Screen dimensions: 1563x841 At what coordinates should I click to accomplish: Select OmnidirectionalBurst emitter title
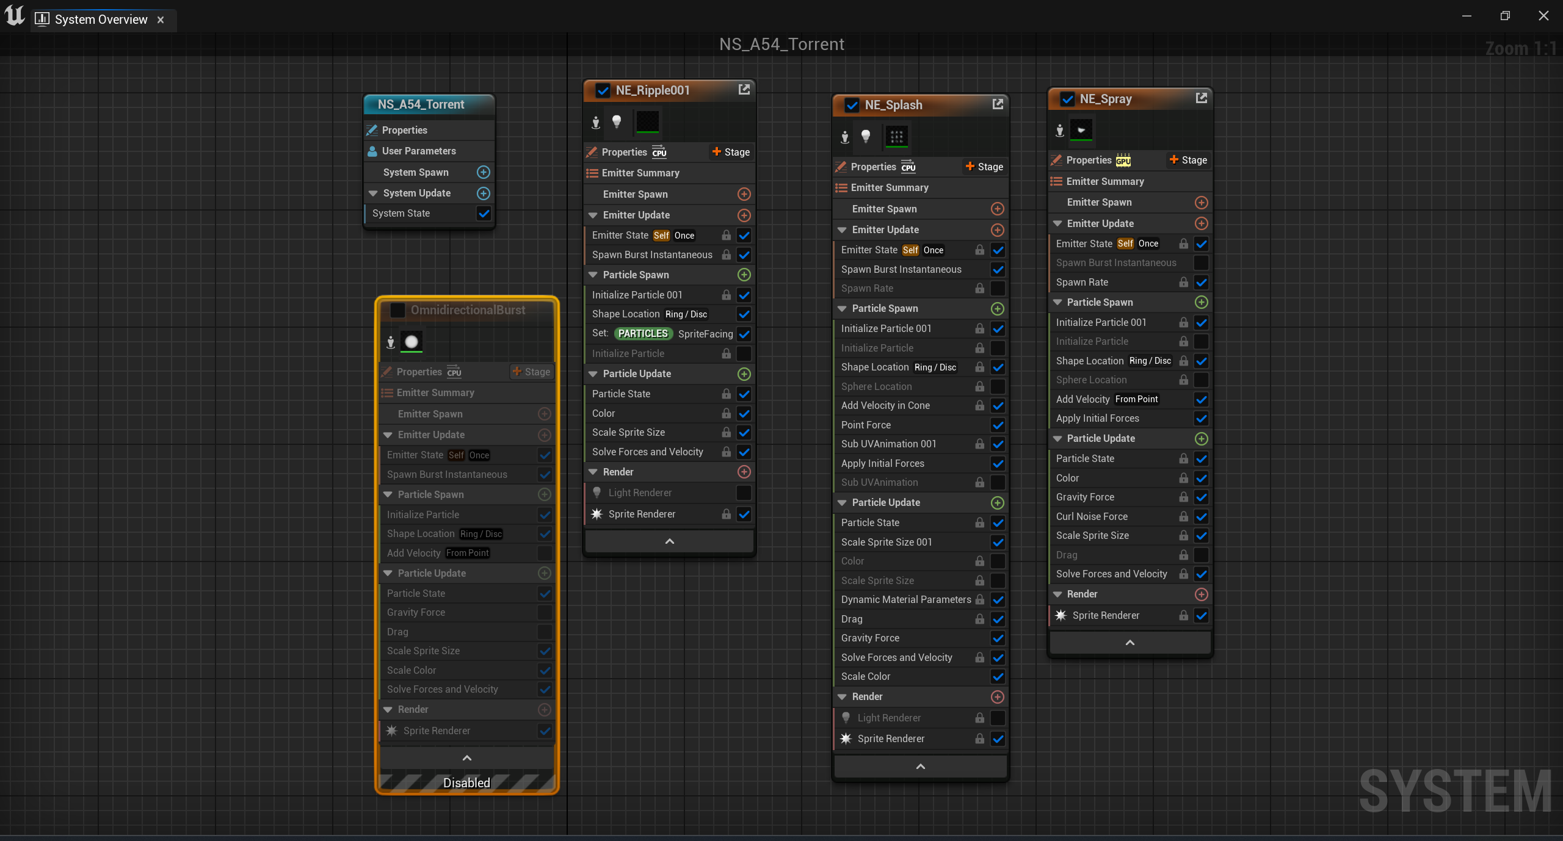pos(468,310)
